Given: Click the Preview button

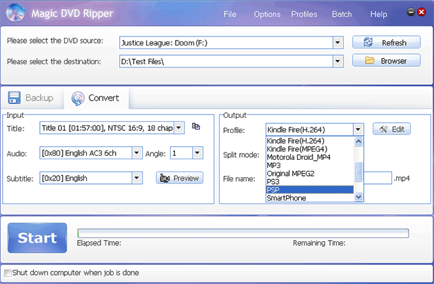Looking at the screenshot, I should (x=180, y=178).
